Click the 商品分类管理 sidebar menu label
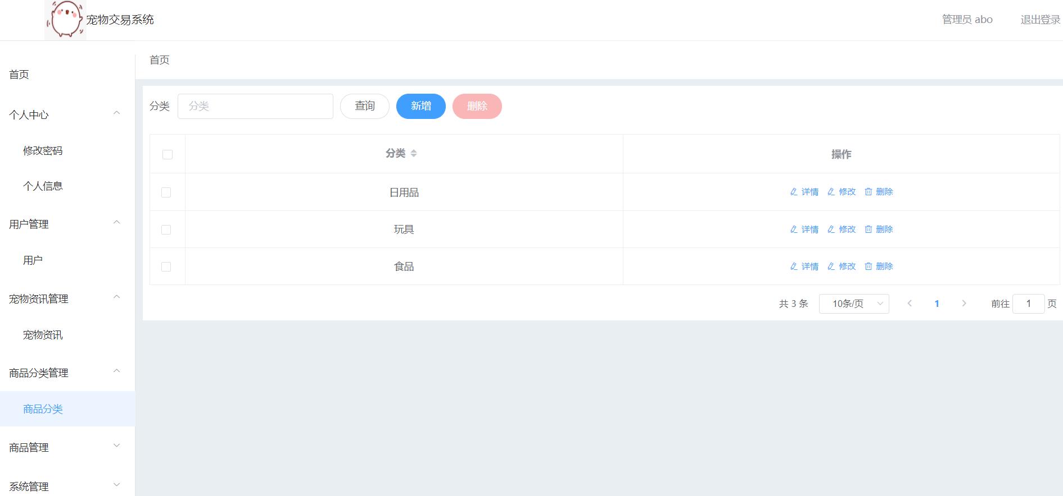The image size is (1063, 496). tap(39, 373)
